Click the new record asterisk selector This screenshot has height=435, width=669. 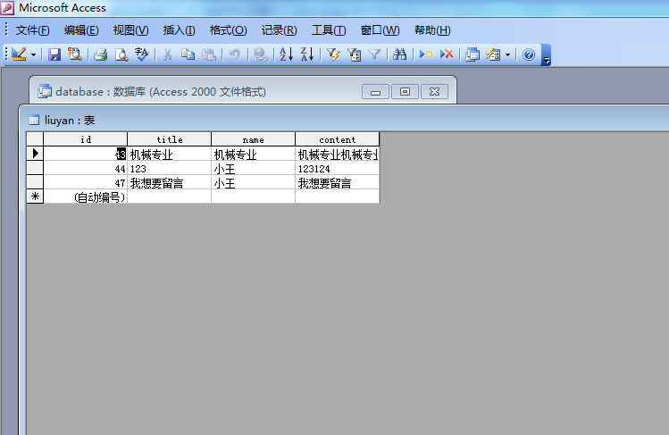point(35,197)
